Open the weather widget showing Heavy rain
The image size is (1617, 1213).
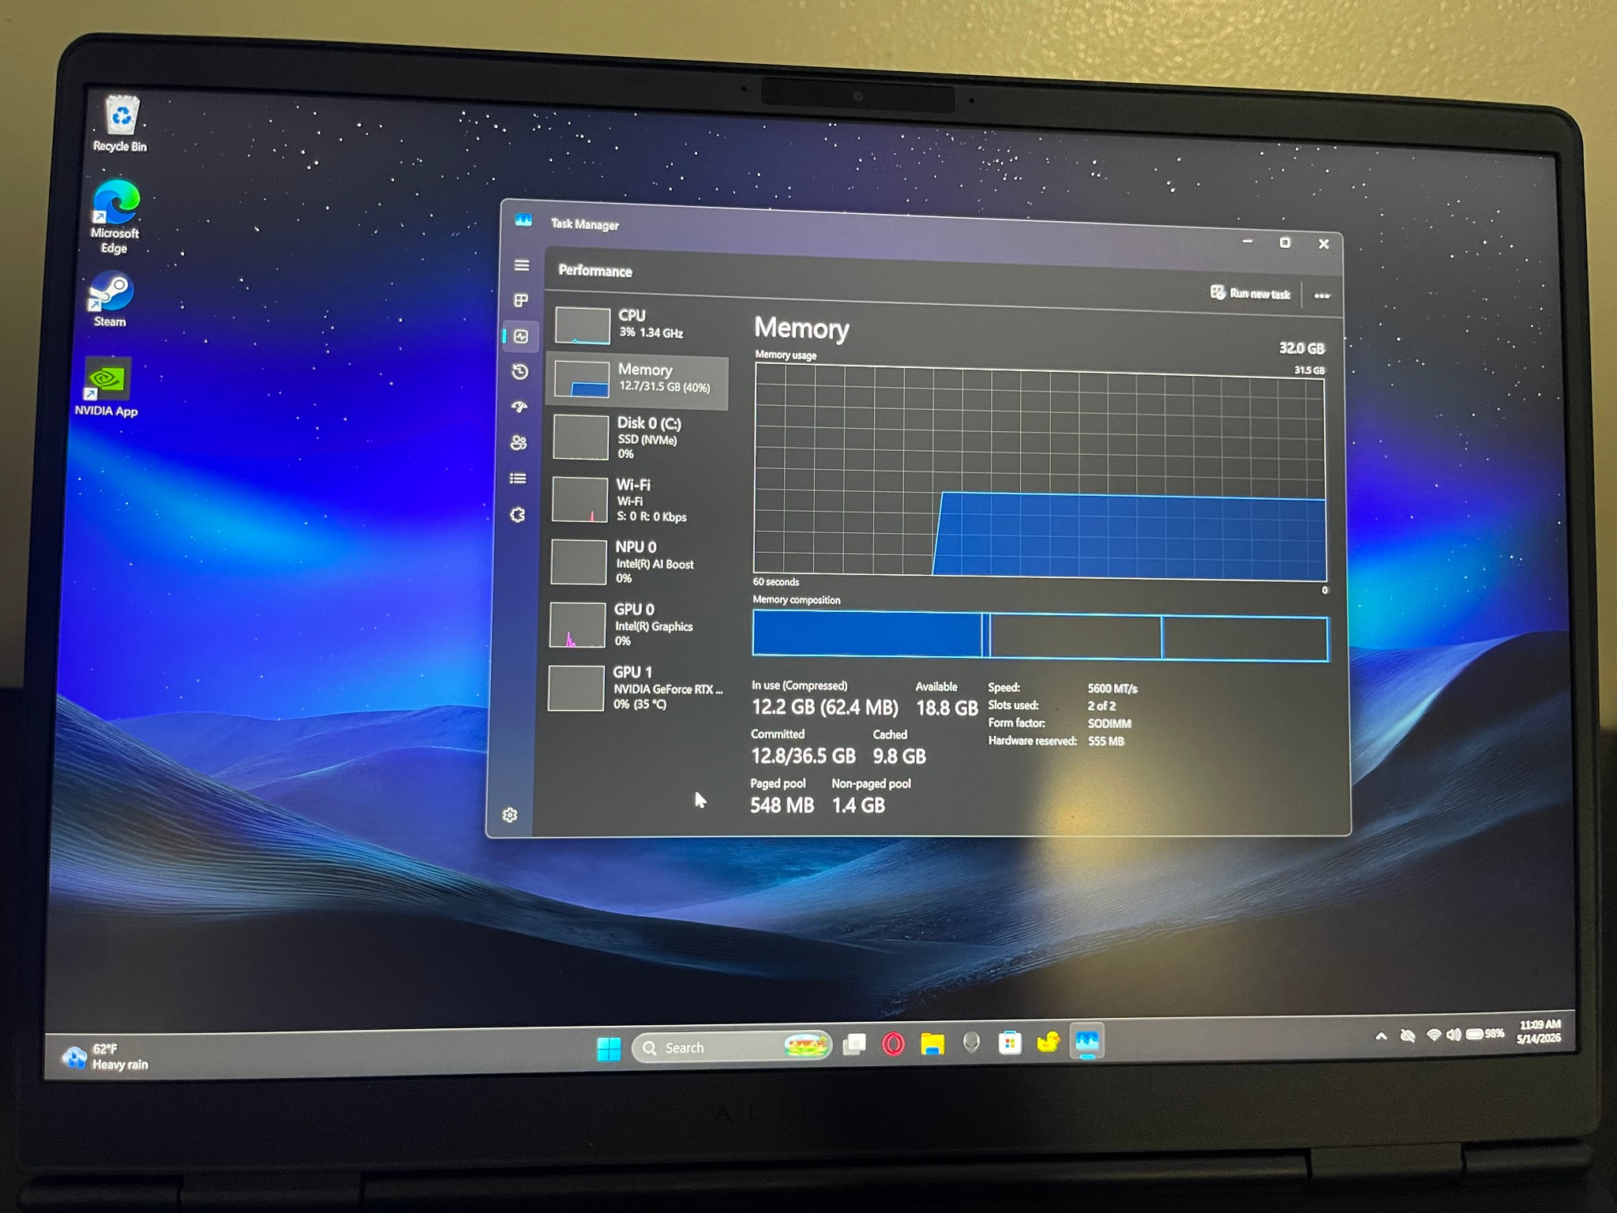coord(106,1057)
